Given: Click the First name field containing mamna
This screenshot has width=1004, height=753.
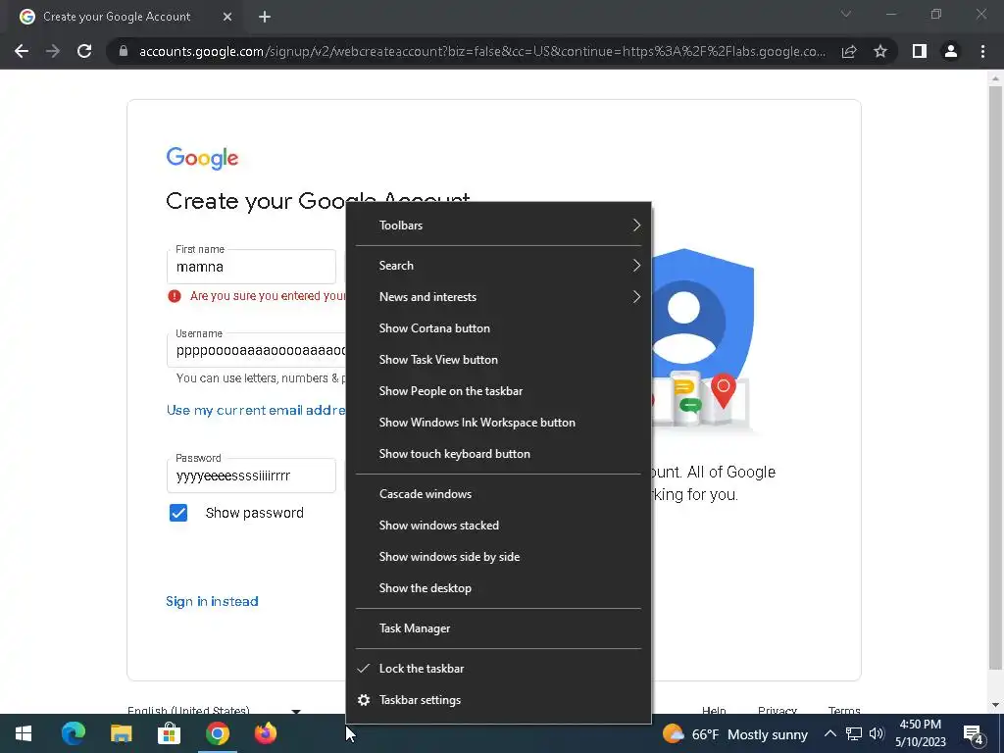Looking at the screenshot, I should tap(251, 267).
